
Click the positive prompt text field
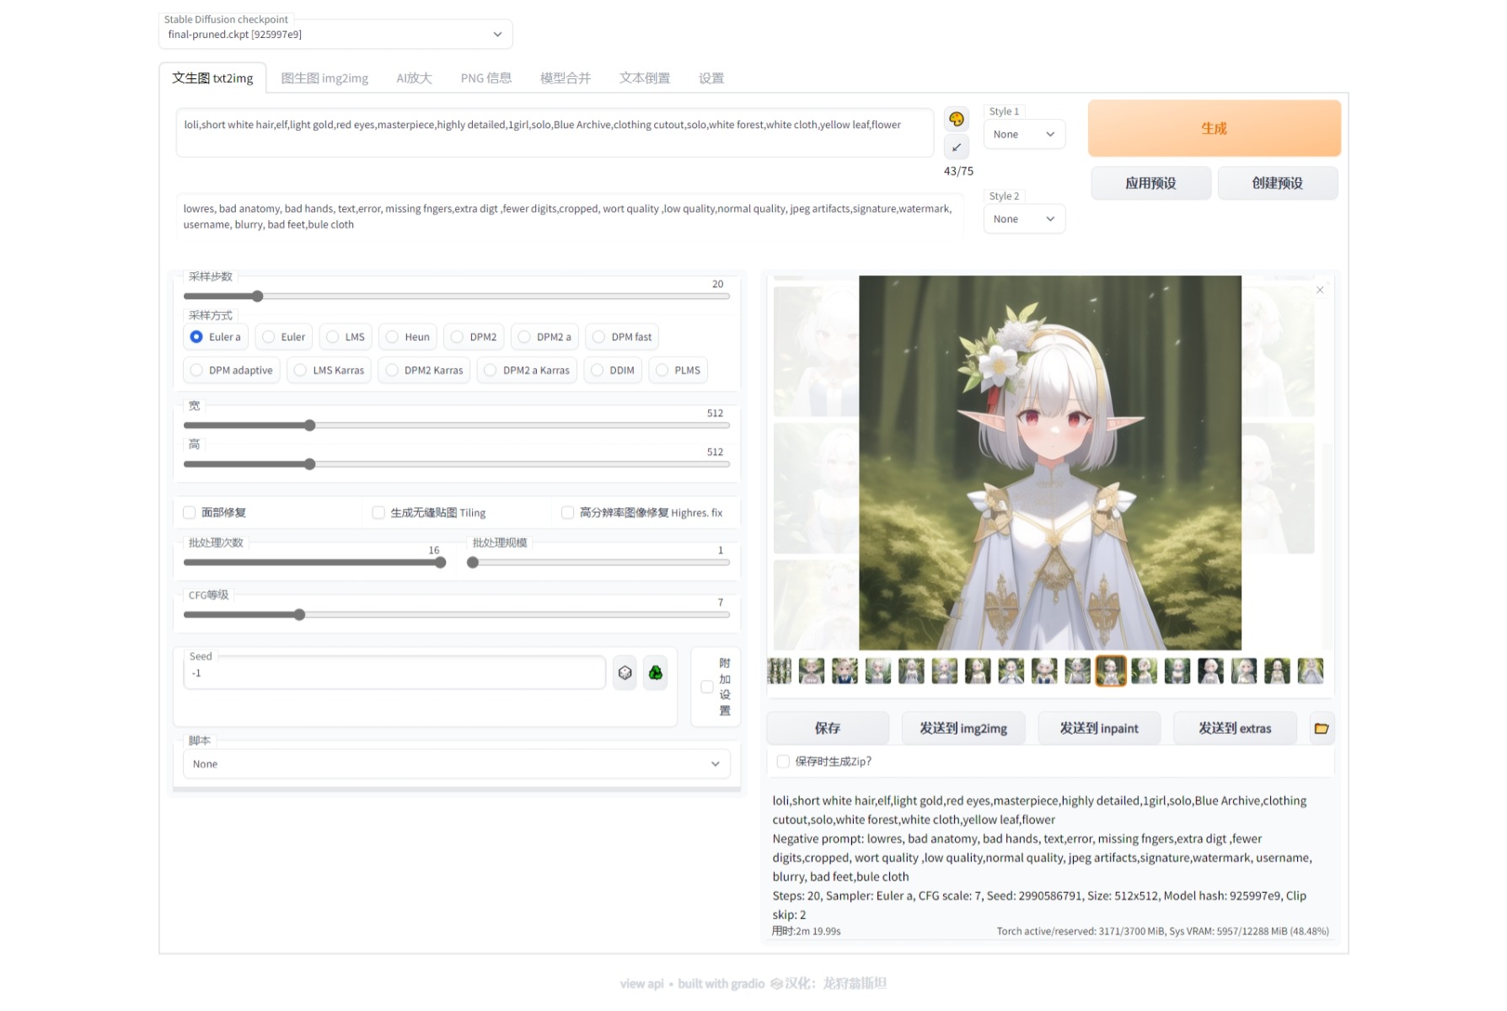tap(555, 132)
